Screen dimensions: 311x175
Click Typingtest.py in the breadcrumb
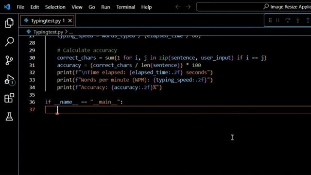(48, 32)
